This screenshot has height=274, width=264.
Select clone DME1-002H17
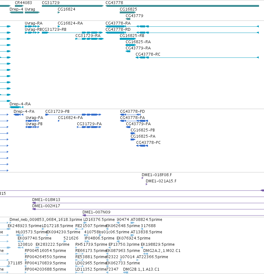[148, 209]
